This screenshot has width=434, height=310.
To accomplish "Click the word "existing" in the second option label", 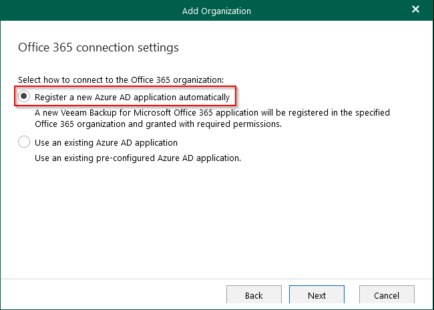I will coord(78,143).
